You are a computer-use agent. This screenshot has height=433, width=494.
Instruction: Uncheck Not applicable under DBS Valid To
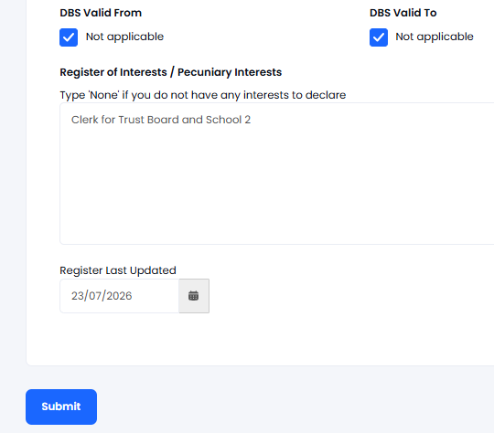pos(379,37)
